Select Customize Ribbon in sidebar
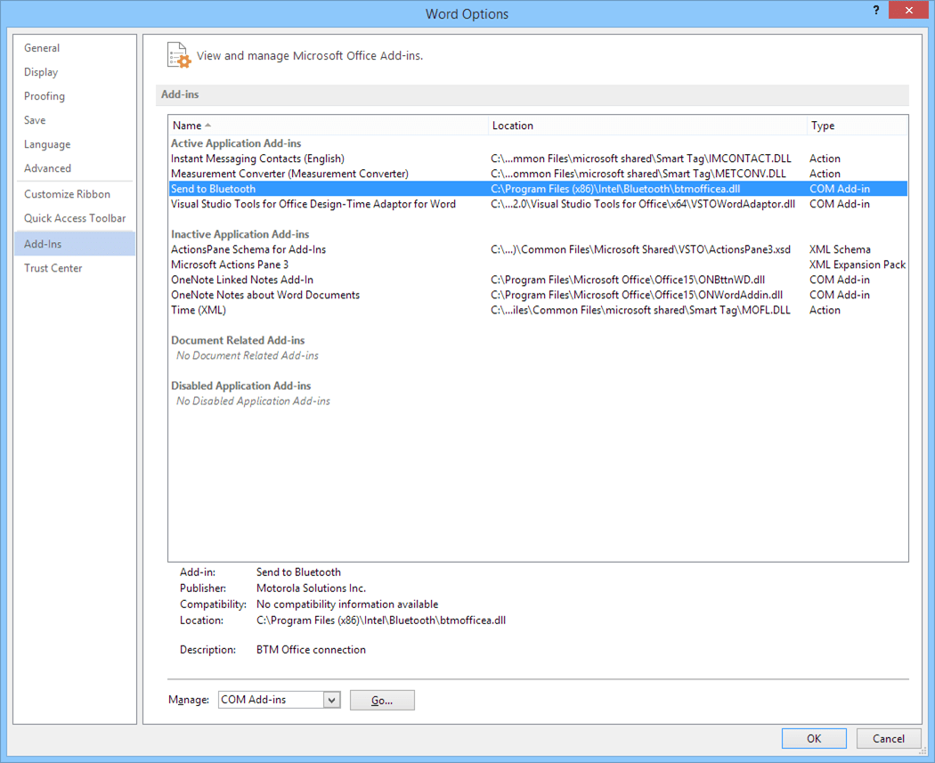This screenshot has width=935, height=763. [68, 194]
